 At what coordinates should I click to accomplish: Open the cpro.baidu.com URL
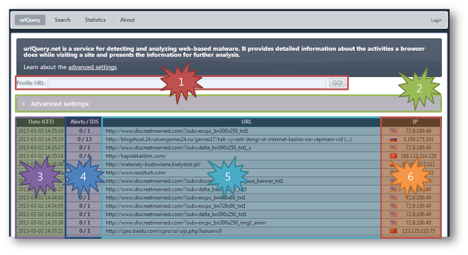click(164, 231)
